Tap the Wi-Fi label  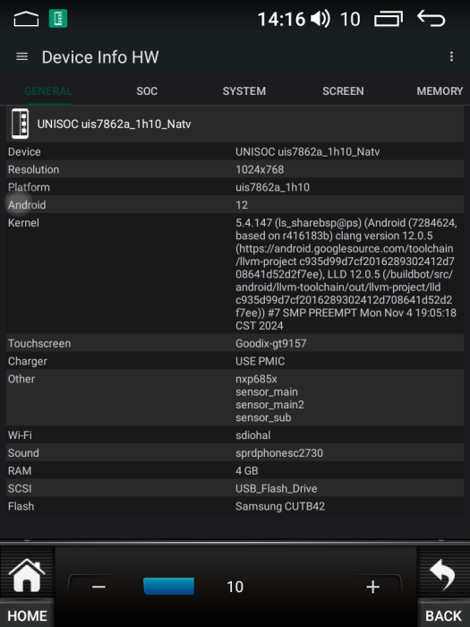click(20, 435)
